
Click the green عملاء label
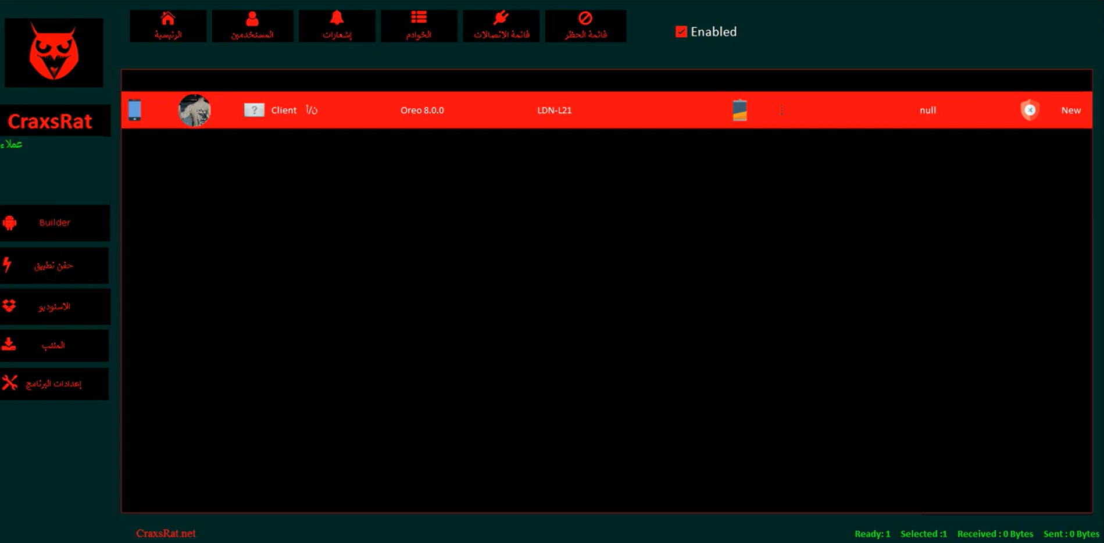pos(12,144)
